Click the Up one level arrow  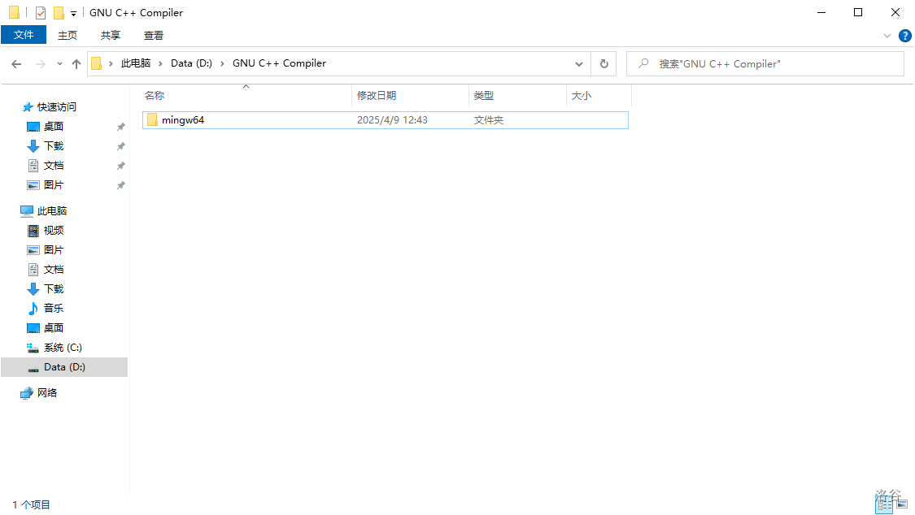(76, 64)
